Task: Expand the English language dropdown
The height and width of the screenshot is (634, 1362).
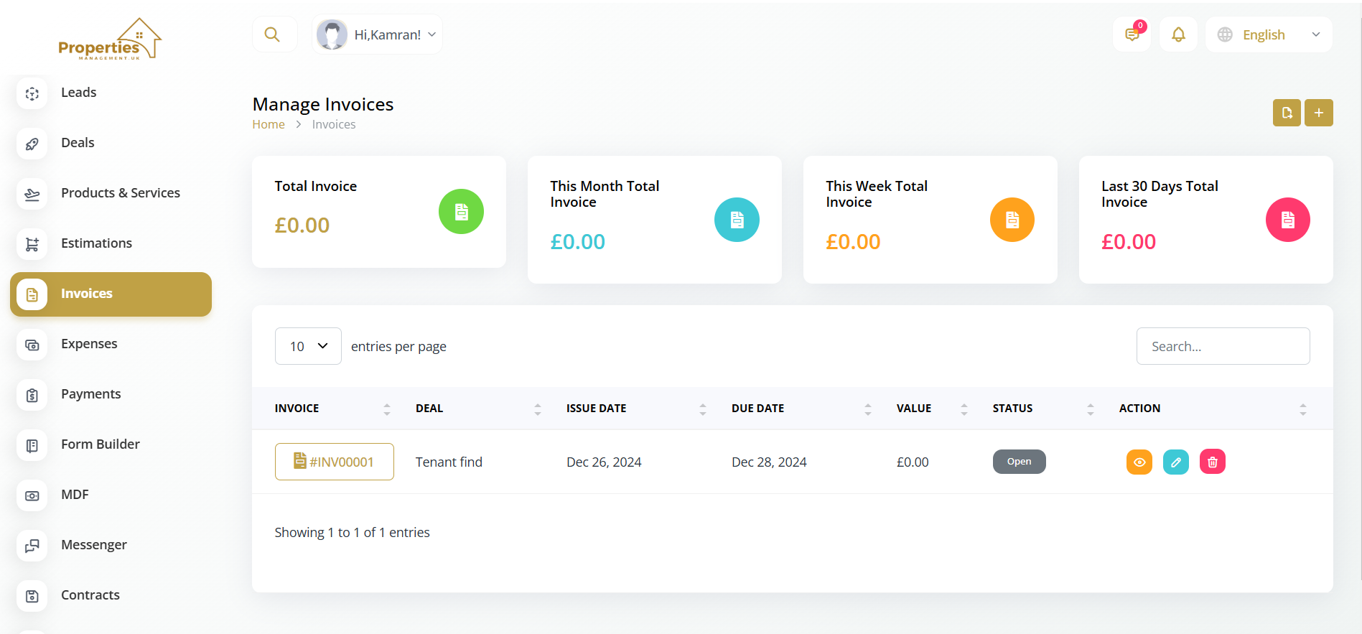Action: [x=1268, y=34]
